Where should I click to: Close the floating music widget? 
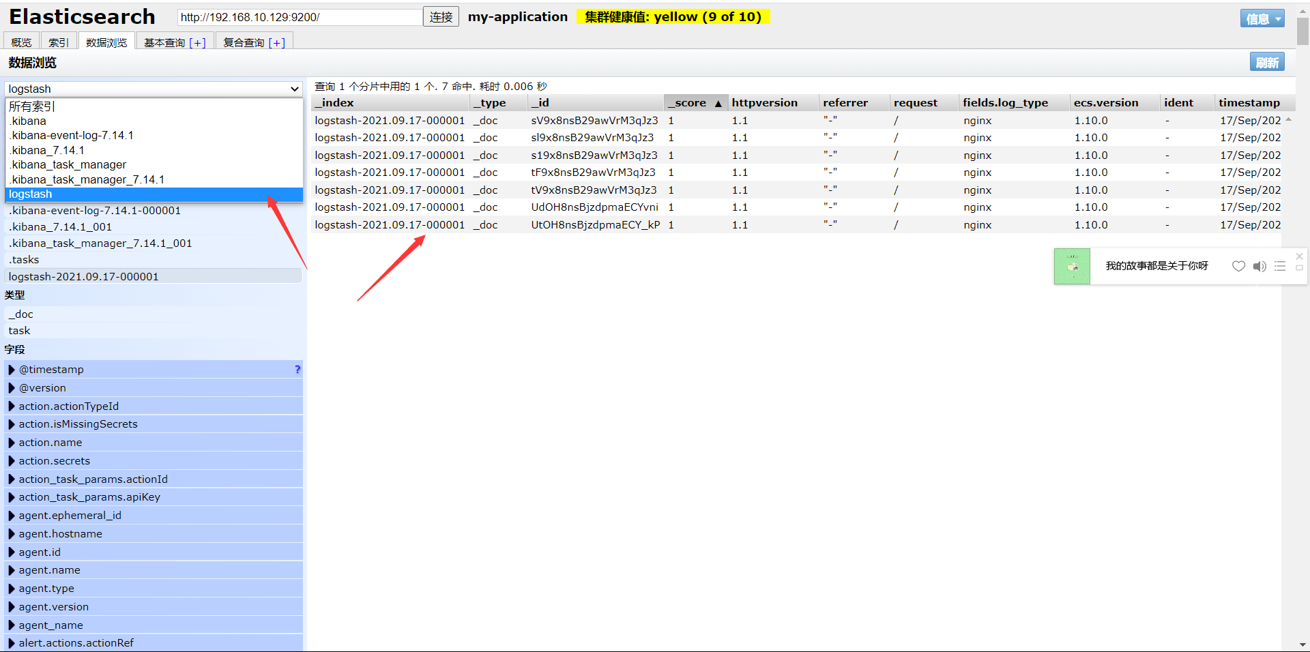[1299, 256]
